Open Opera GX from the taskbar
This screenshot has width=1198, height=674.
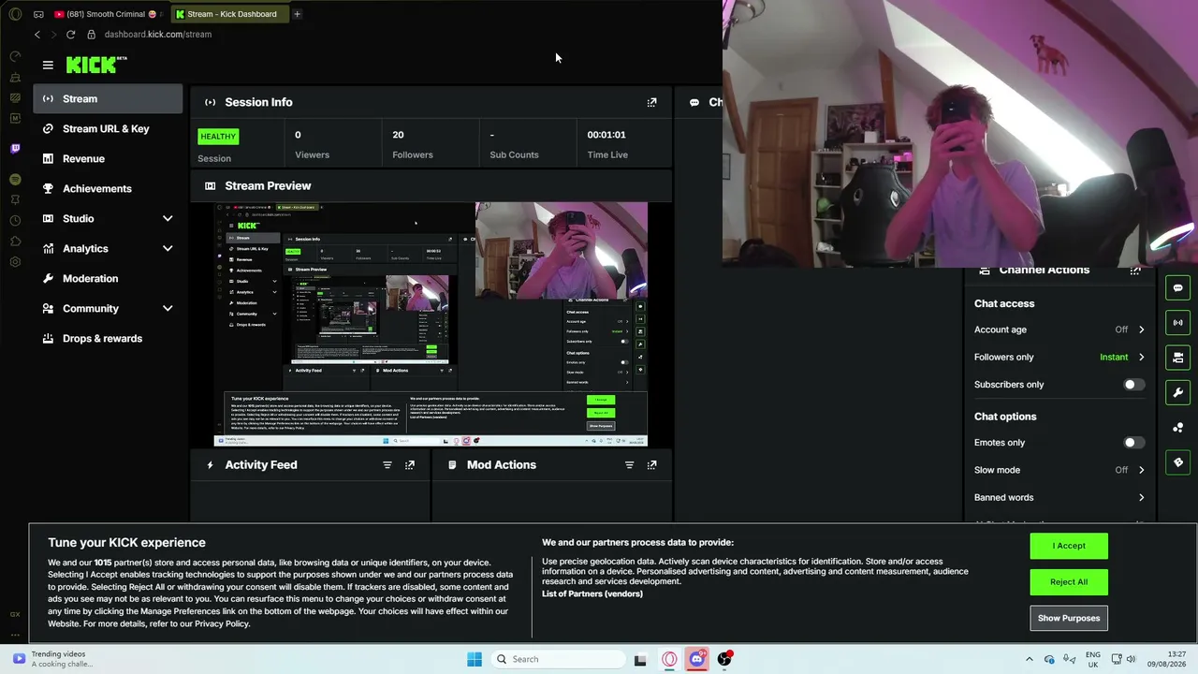[669, 659]
